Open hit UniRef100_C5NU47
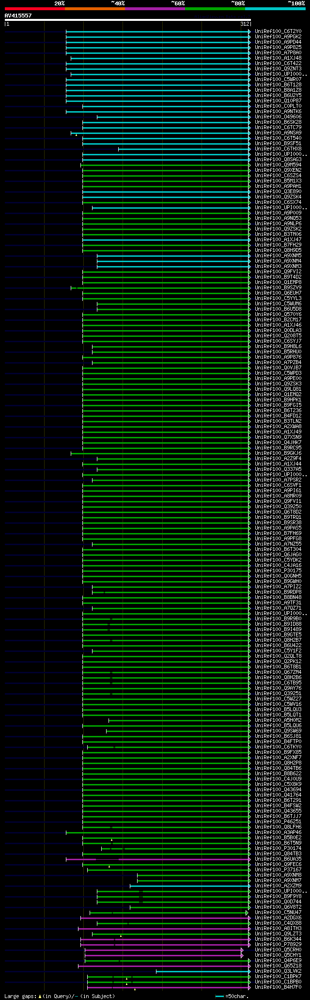This screenshot has height=1000, width=310. pyautogui.click(x=278, y=913)
